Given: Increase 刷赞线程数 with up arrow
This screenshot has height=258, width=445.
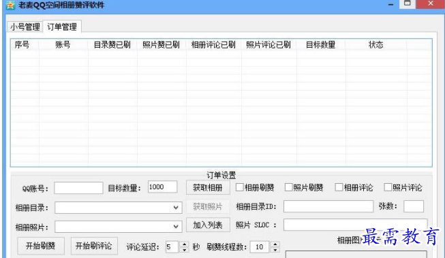Looking at the screenshot, I should point(275,244).
